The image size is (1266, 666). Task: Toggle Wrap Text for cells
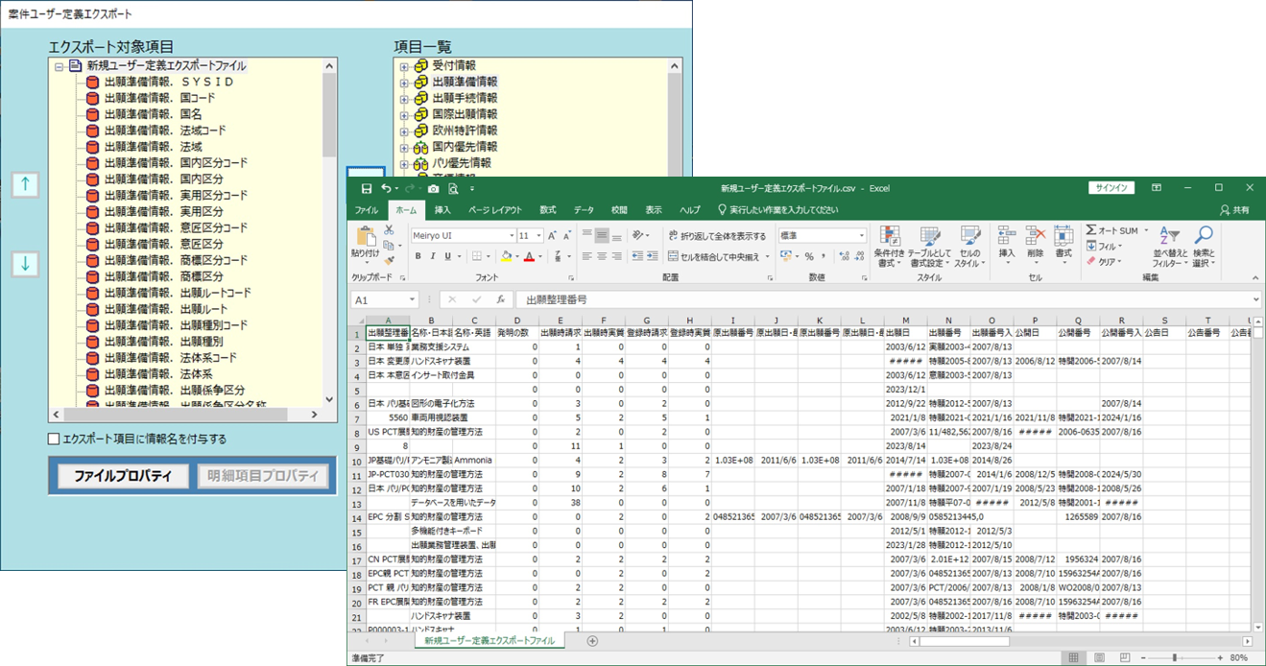(716, 235)
